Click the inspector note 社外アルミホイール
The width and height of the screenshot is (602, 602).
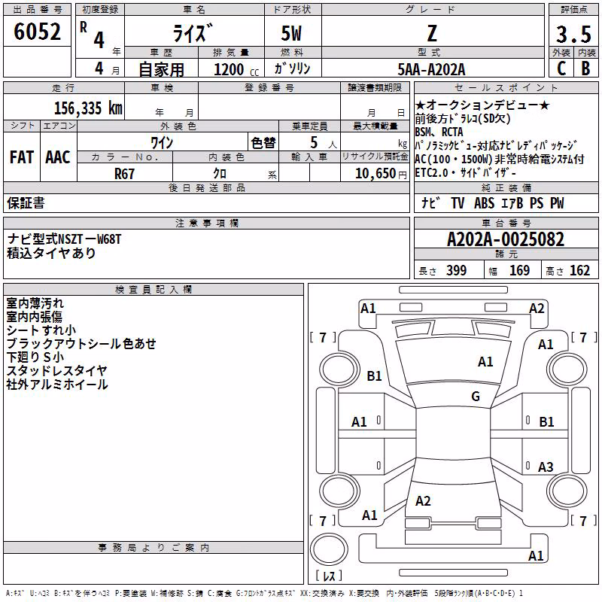pyautogui.click(x=57, y=385)
